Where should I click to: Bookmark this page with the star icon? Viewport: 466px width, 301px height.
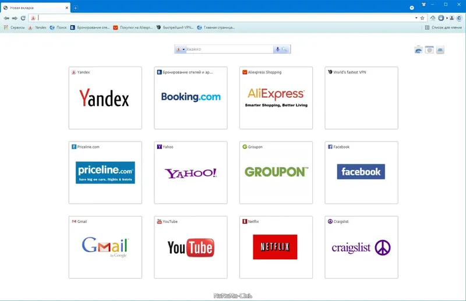[422, 18]
